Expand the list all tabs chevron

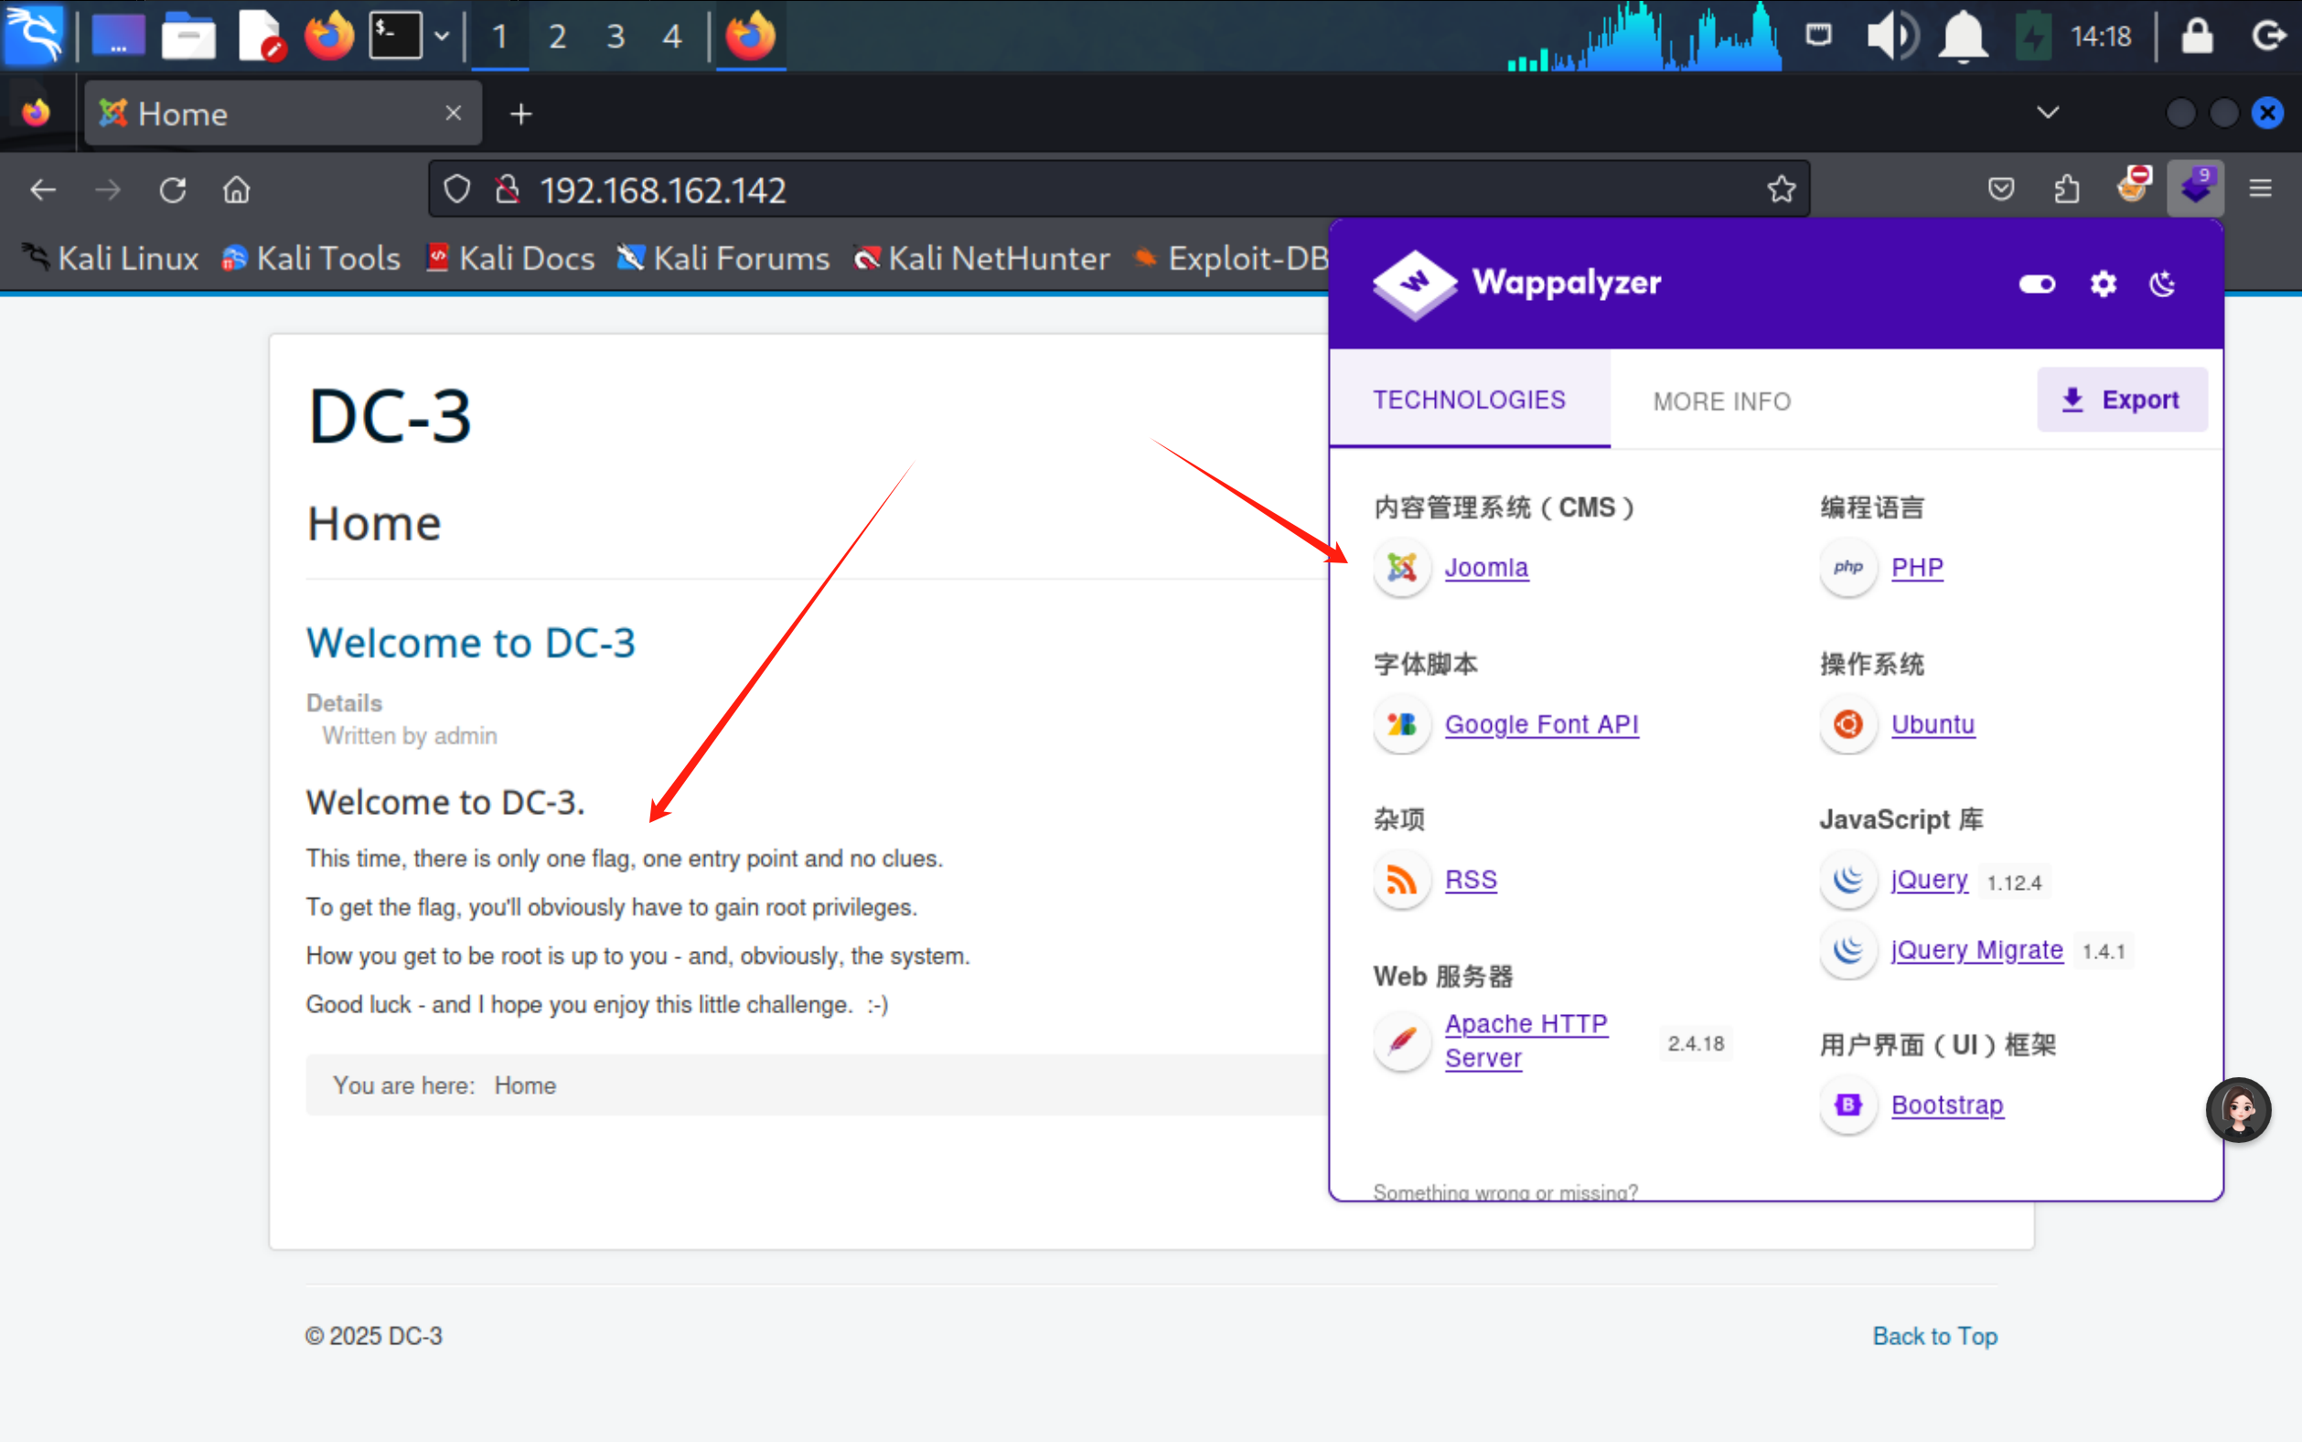pos(2048,112)
